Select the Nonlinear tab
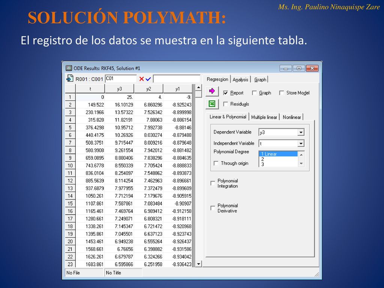This screenshot has width=384, height=288. click(292, 117)
